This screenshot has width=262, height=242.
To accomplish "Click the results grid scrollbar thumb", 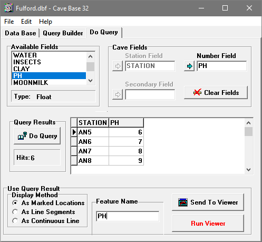I will click(x=248, y=132).
